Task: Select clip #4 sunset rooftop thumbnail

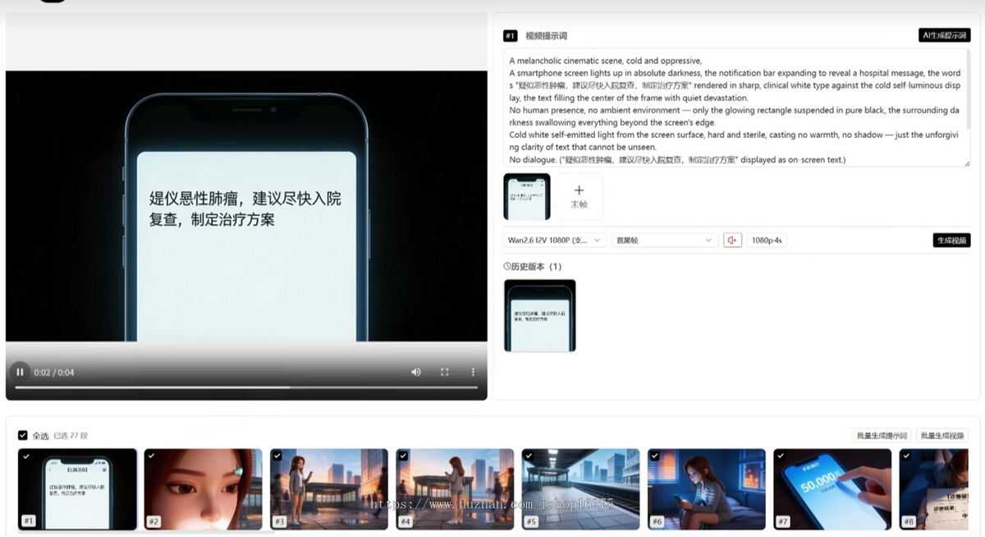Action: point(455,489)
